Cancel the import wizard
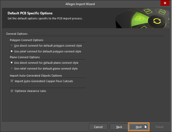172x132 pixels. (x=98, y=127)
